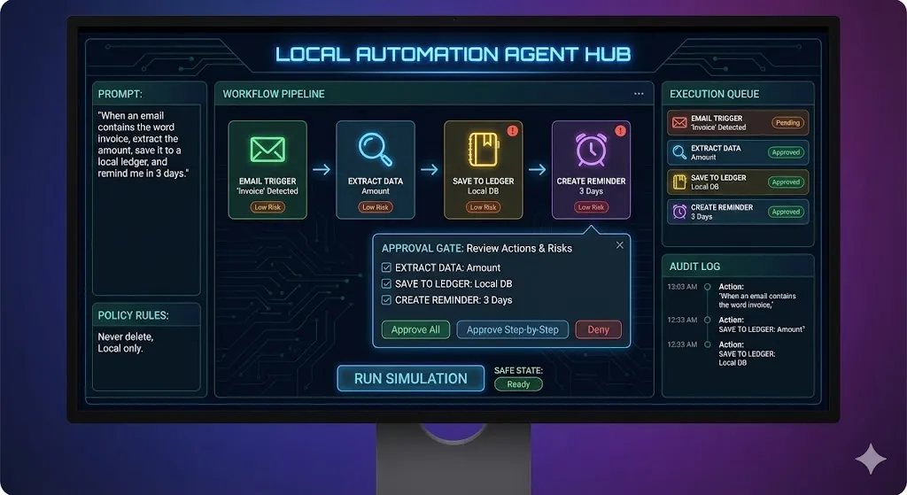Click the alarm clock icon in Execution Queue
This screenshot has width=907, height=495.
pyautogui.click(x=679, y=212)
